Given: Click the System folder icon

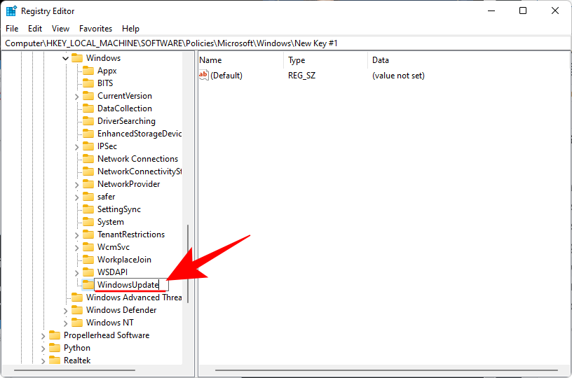Looking at the screenshot, I should [x=88, y=222].
